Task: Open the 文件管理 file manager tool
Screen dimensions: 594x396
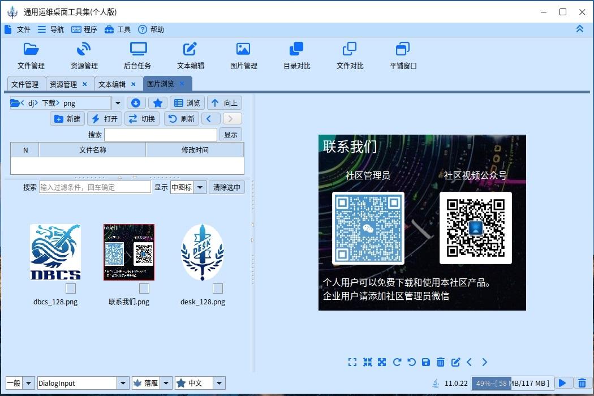Action: (x=31, y=55)
